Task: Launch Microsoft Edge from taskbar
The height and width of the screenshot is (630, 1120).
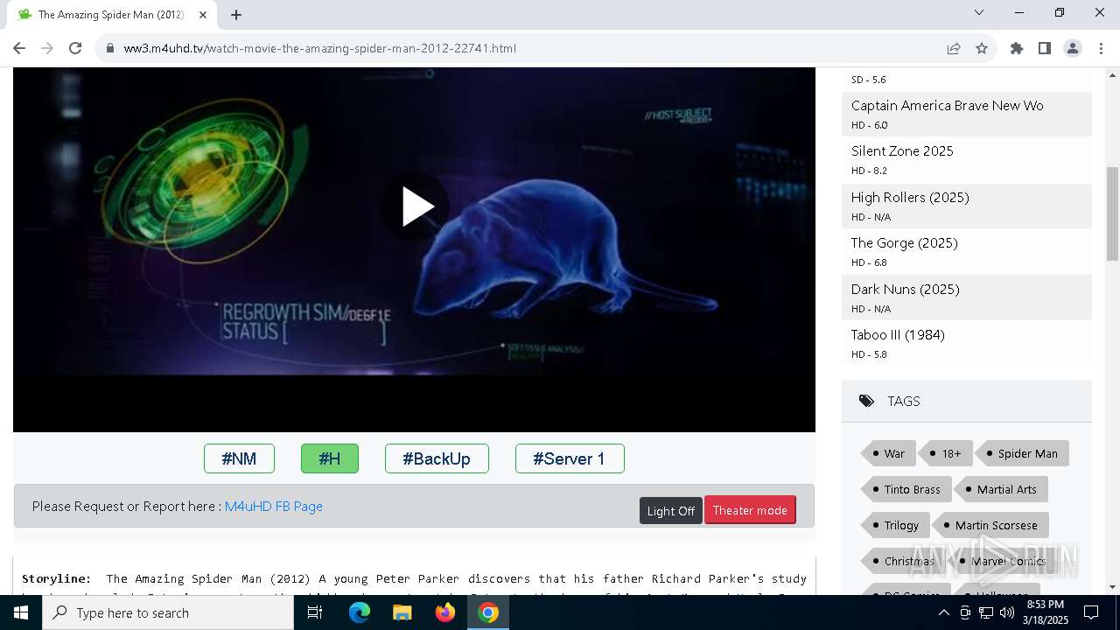Action: click(360, 612)
